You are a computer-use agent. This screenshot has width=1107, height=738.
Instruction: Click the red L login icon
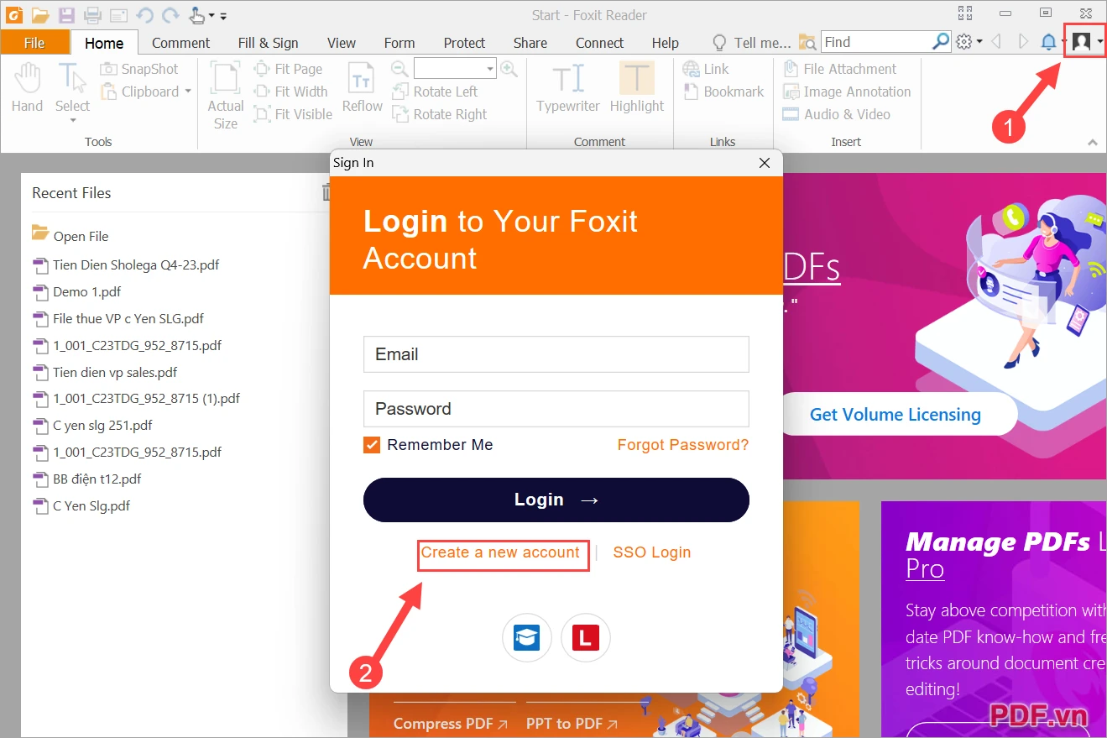click(585, 638)
